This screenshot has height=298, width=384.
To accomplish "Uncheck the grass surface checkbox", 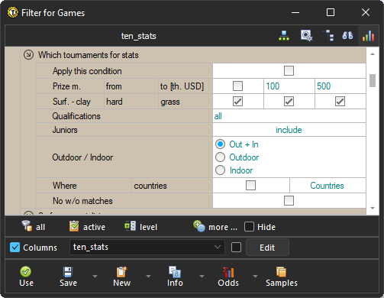I will (340, 102).
